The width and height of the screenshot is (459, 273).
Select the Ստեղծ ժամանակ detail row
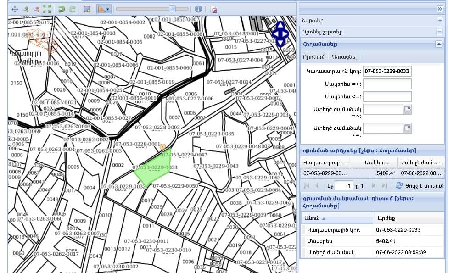(x=372, y=252)
